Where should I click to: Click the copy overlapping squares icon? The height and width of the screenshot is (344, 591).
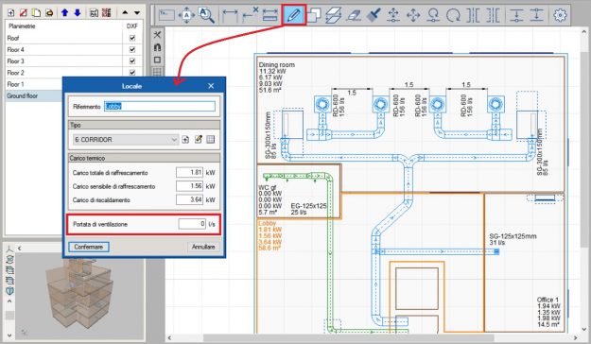(314, 15)
